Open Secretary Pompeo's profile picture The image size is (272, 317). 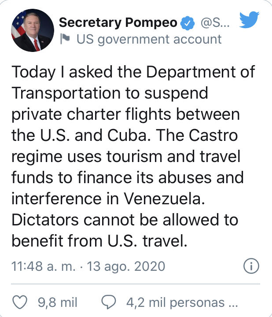tap(33, 30)
